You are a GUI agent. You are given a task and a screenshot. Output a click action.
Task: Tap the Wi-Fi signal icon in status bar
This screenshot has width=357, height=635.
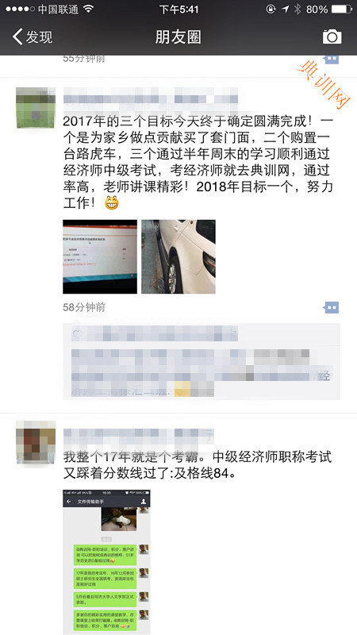(x=89, y=9)
